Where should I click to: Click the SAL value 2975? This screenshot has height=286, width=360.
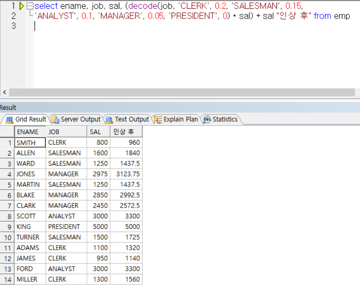click(x=99, y=174)
